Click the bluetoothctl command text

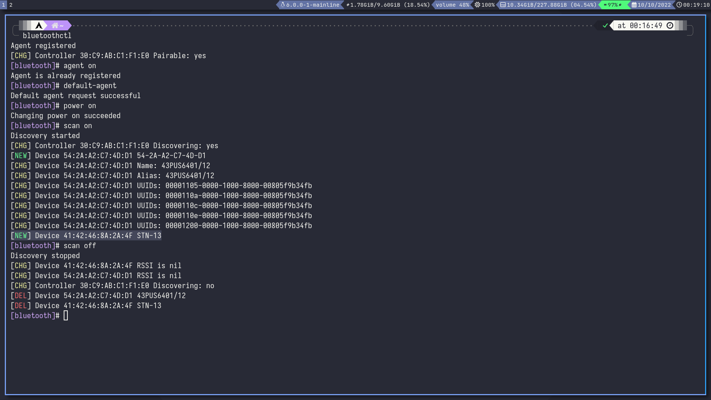[47, 36]
